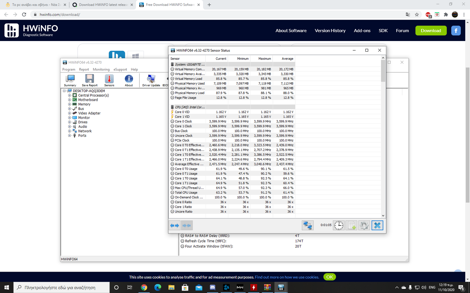Click the Chrome address bar URL
Screen dimensions: 470x293
click(60, 14)
